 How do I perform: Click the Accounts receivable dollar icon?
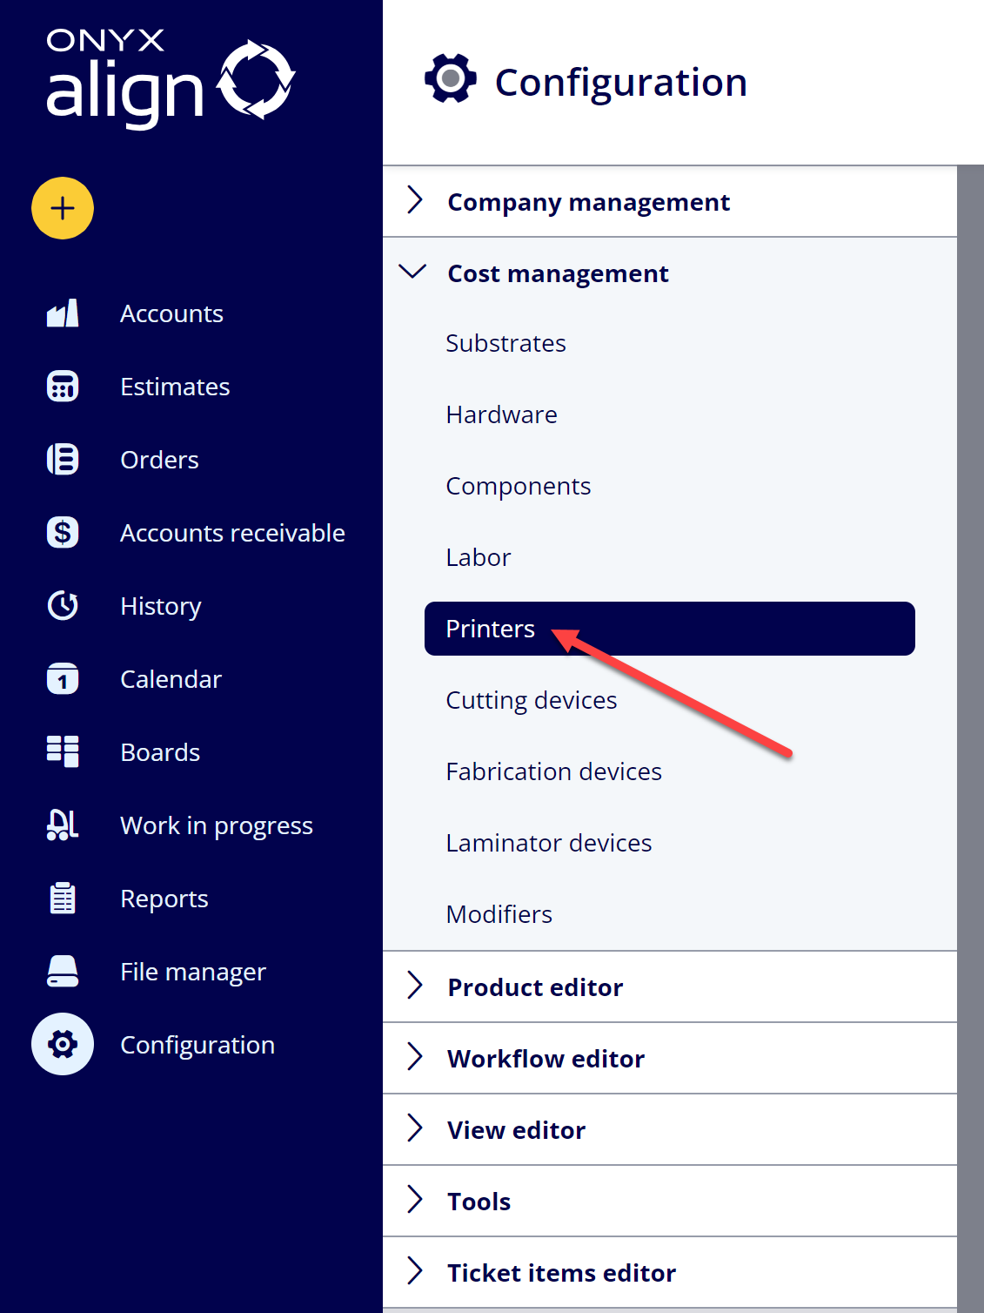tap(63, 533)
